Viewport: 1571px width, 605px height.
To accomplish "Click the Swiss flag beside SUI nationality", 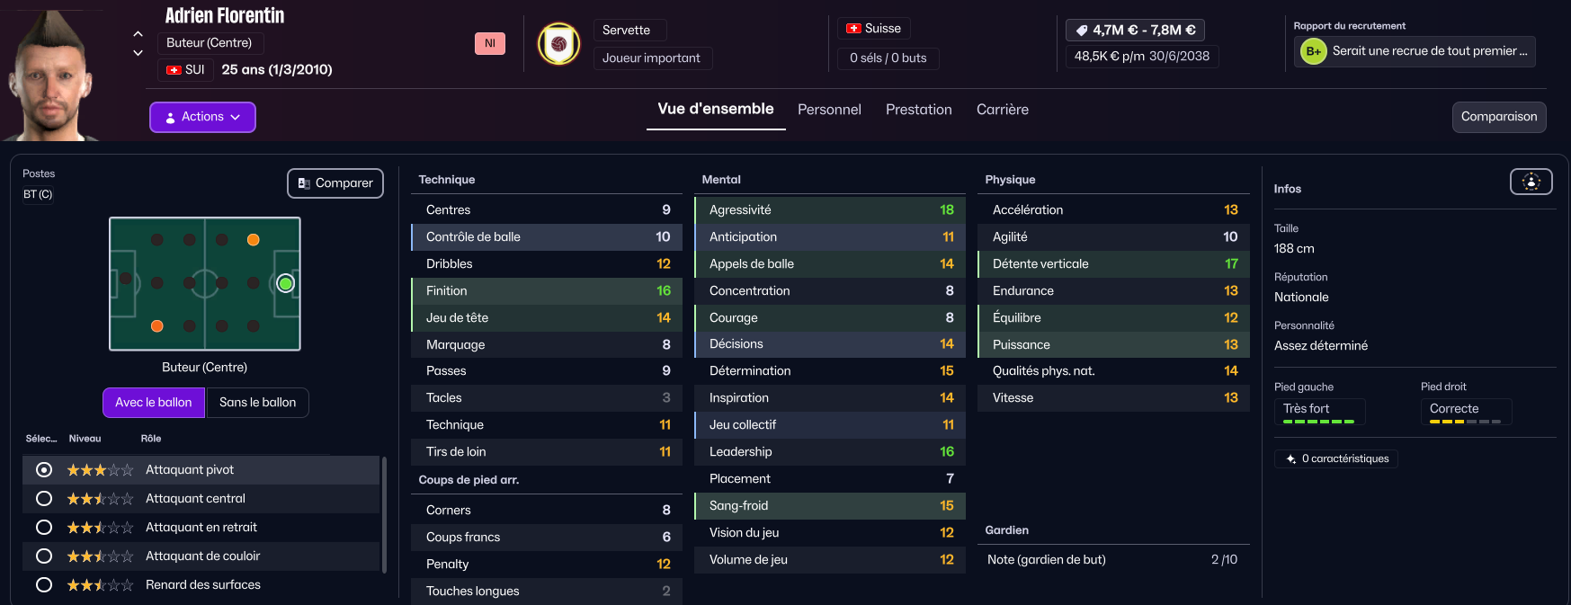I will (174, 70).
